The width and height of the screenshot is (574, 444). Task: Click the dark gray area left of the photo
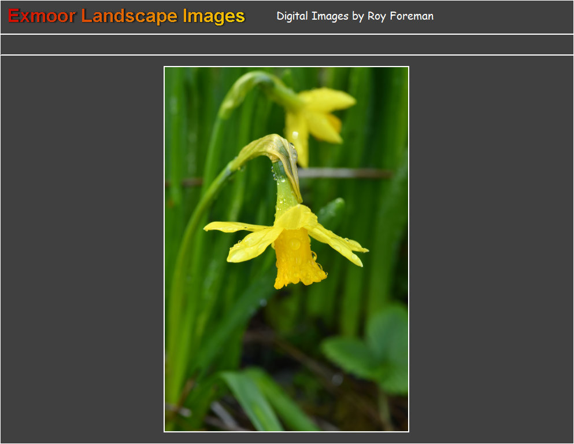[x=81, y=249]
